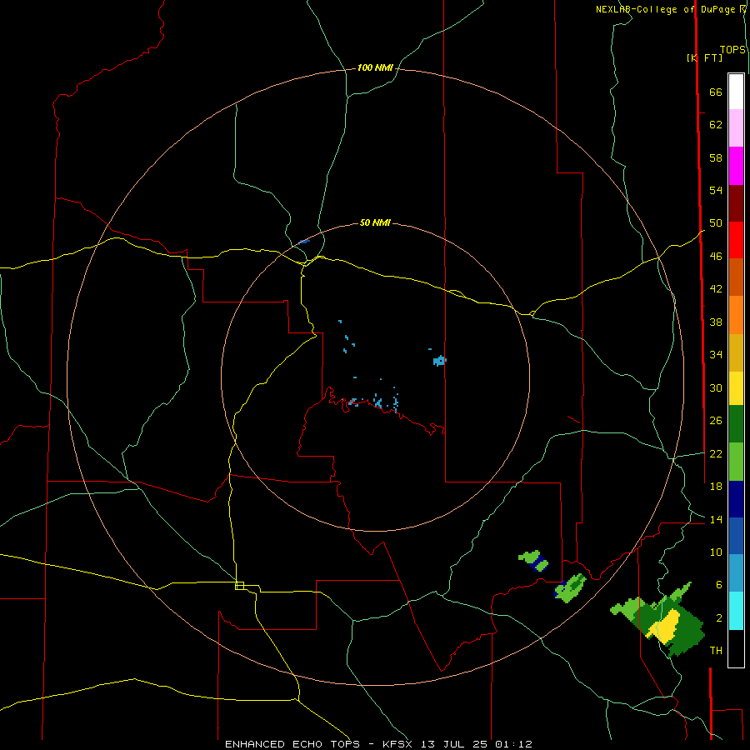Screen dimensions: 750x750
Task: Click the legend value 22
Action: click(716, 453)
